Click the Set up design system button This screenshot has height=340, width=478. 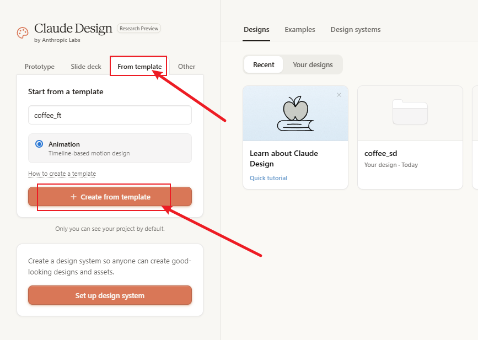click(110, 295)
